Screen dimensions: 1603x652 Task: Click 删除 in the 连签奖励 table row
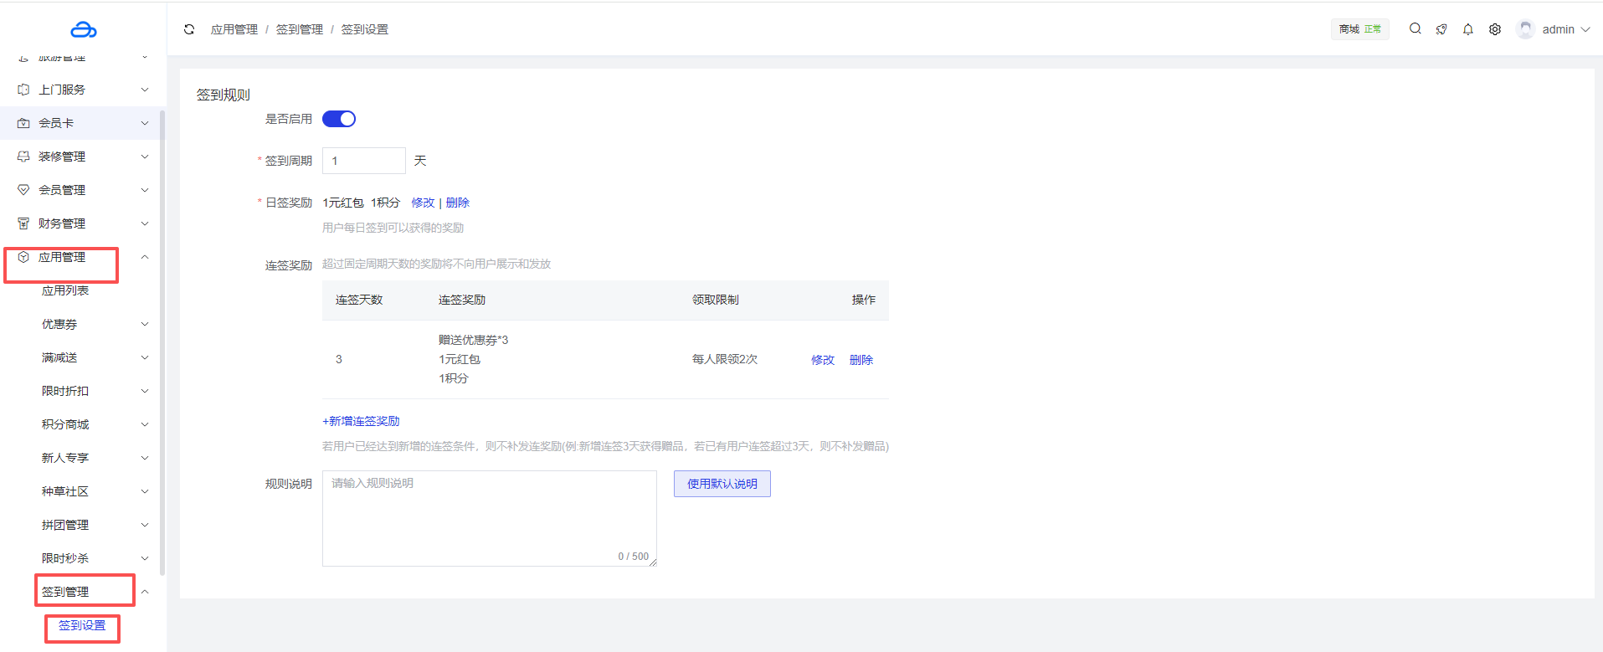861,360
